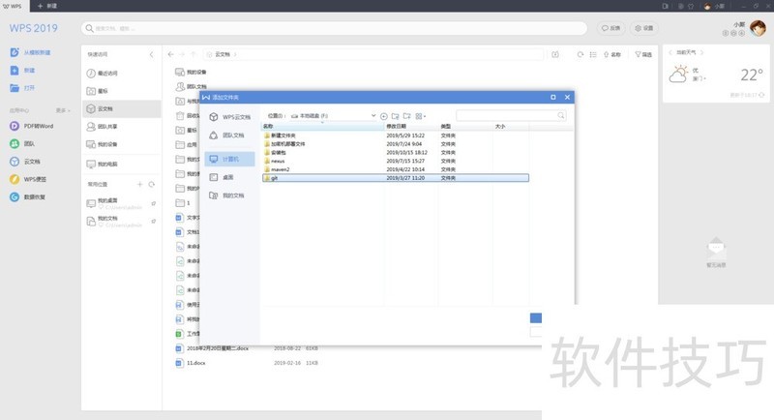Click the 从模板新建 icon in left sidebar
Viewport: 774px width, 420px height.
click(x=15, y=52)
